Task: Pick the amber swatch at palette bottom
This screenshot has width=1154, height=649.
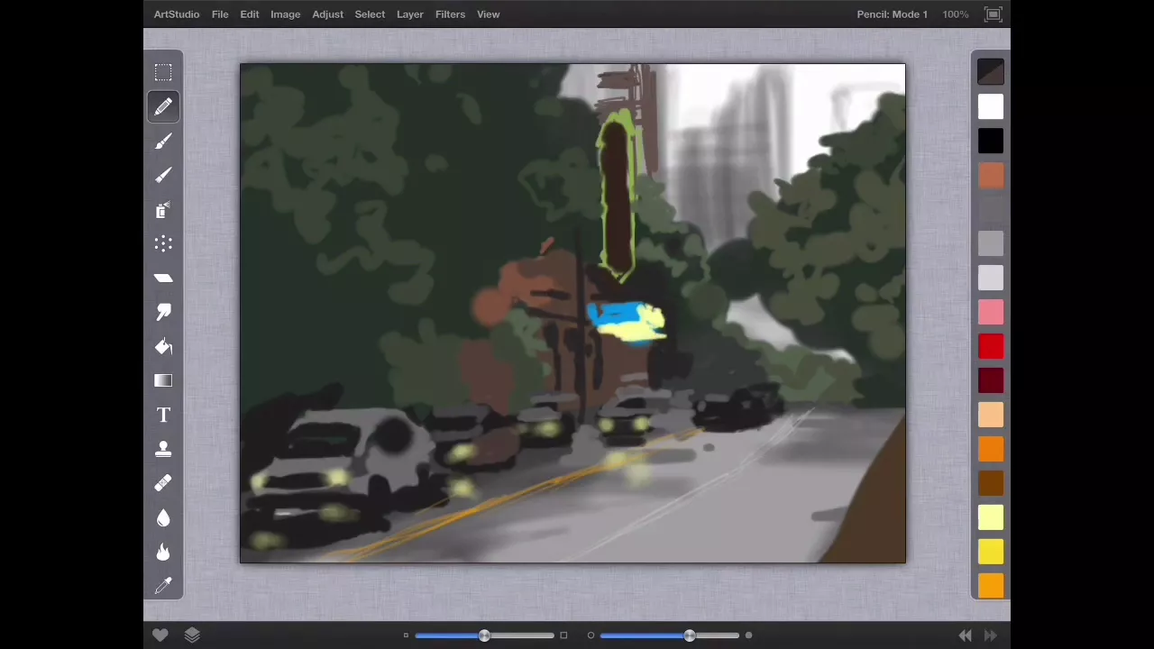Action: pos(991,586)
